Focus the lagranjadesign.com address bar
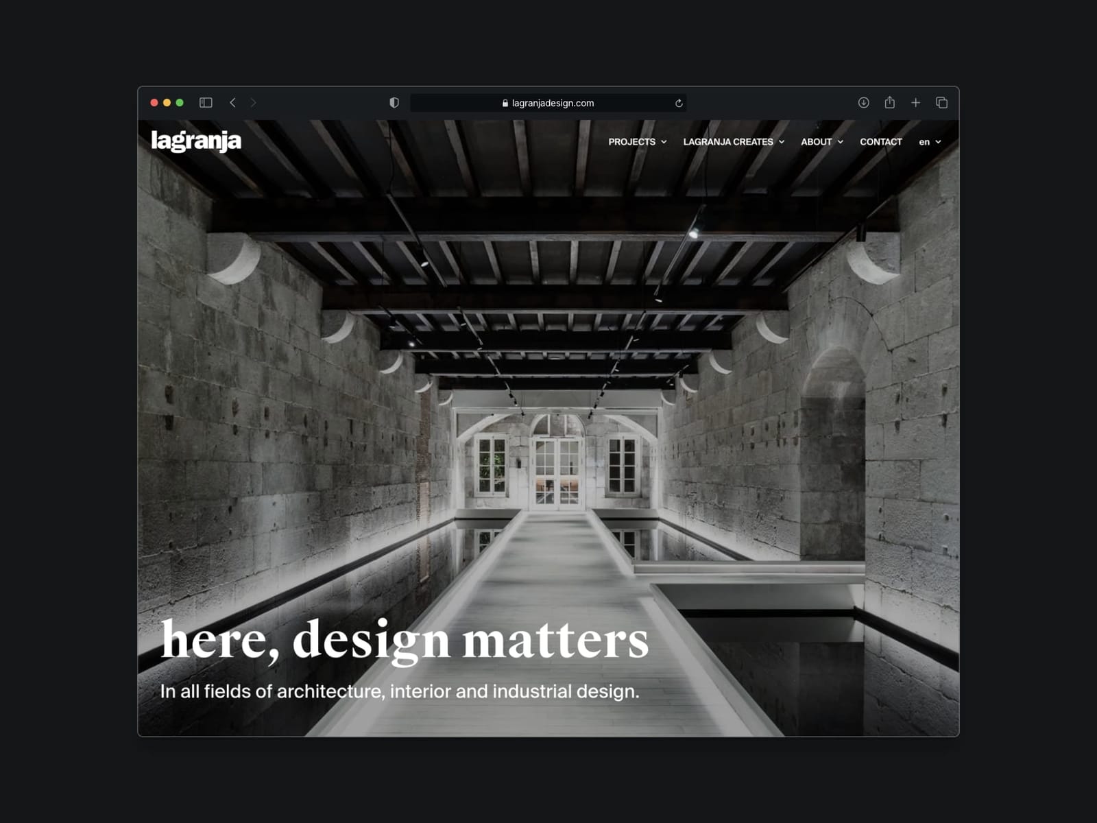The image size is (1097, 823). [548, 103]
